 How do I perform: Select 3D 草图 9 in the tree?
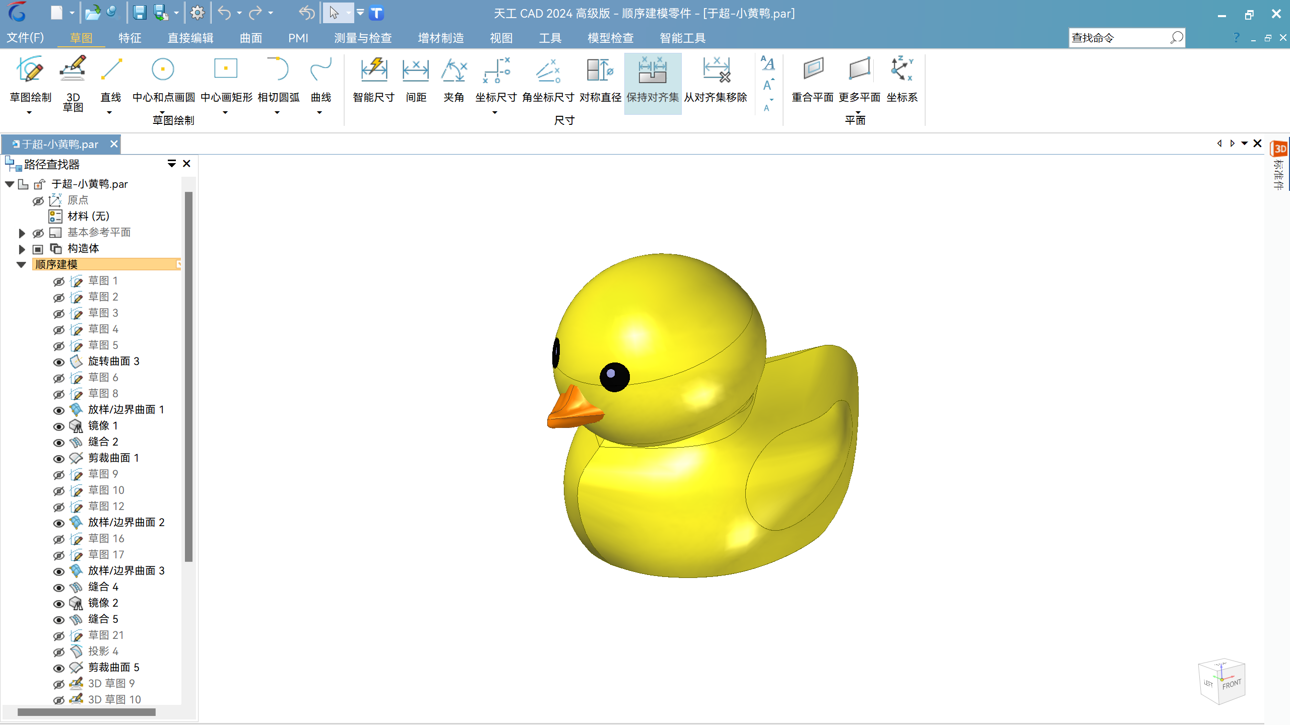click(x=111, y=683)
